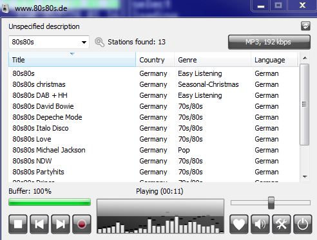Stop playback with the stop button

18,224
